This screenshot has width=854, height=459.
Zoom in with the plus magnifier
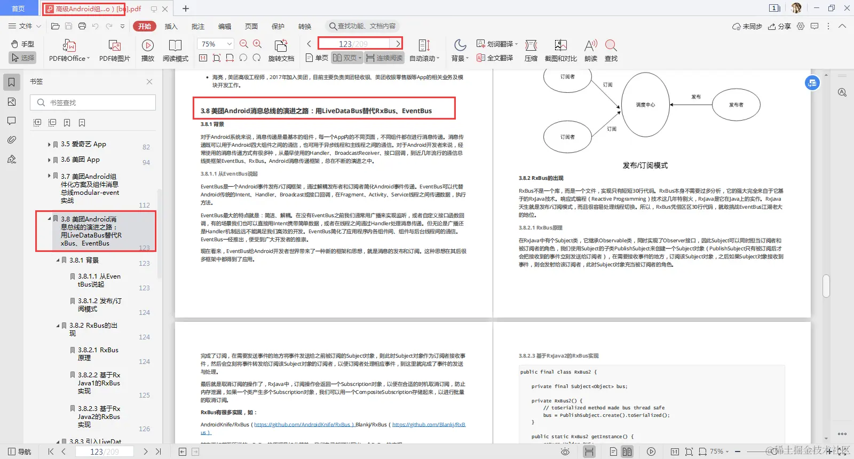[257, 44]
